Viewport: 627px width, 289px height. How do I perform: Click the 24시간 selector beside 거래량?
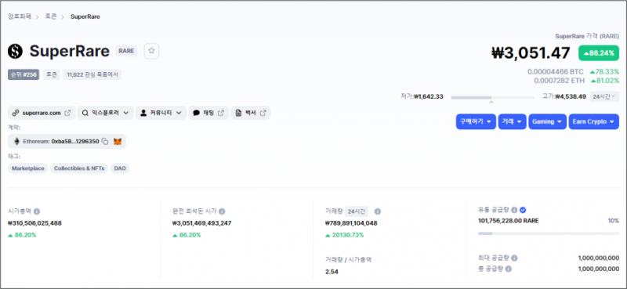(x=357, y=211)
